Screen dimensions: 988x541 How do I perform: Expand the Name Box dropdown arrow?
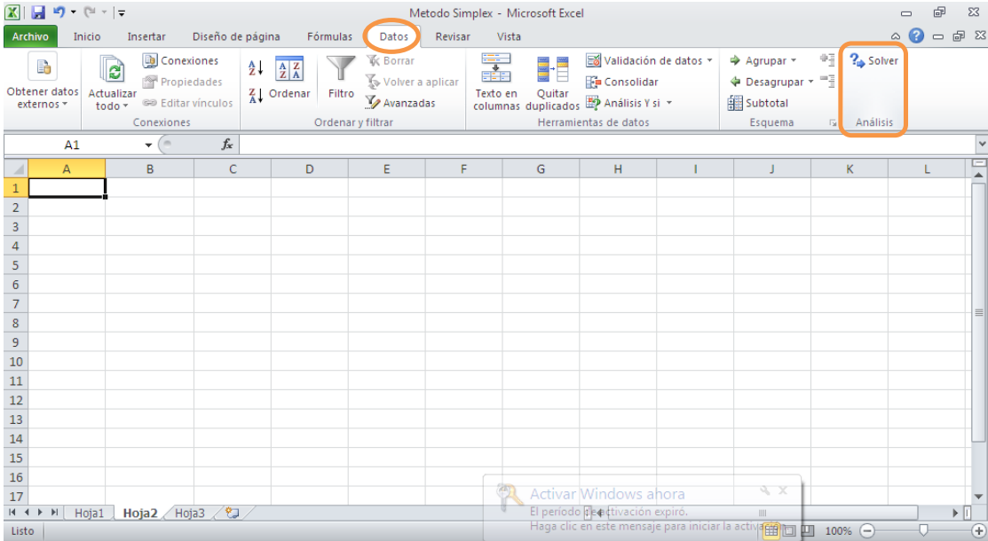tap(148, 145)
